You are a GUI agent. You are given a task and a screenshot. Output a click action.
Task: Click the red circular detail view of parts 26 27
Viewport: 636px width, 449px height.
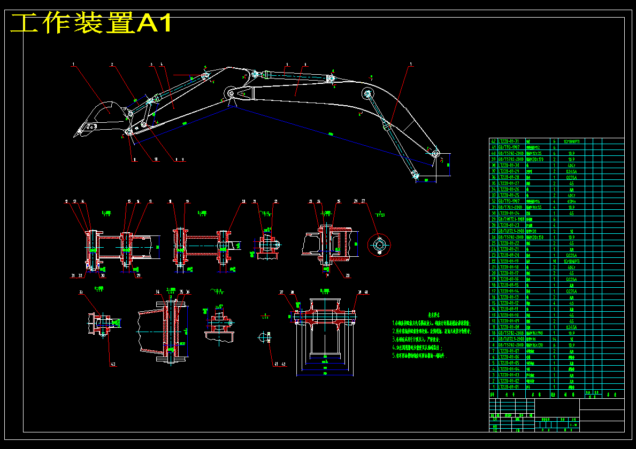pyautogui.click(x=379, y=245)
